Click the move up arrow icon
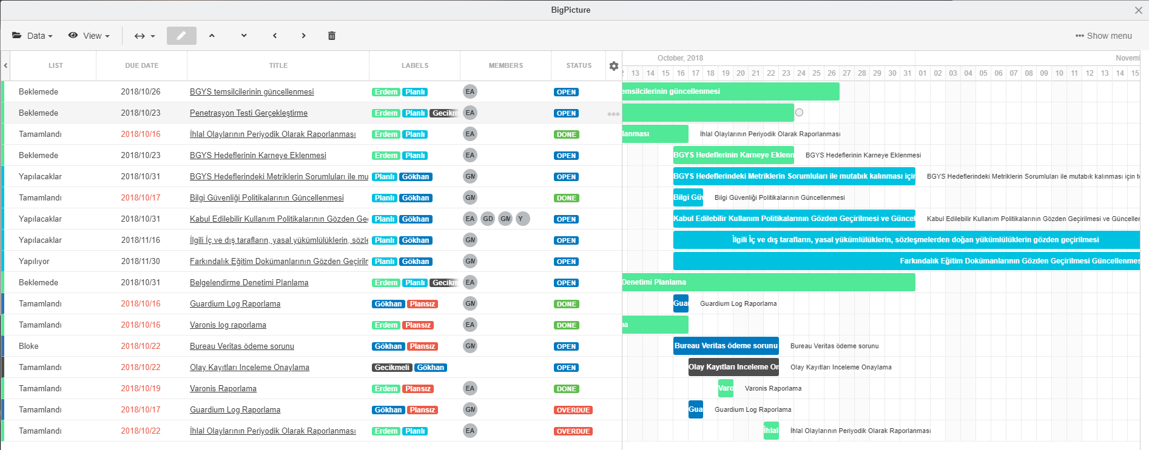Viewport: 1149px width, 450px height. click(x=212, y=36)
